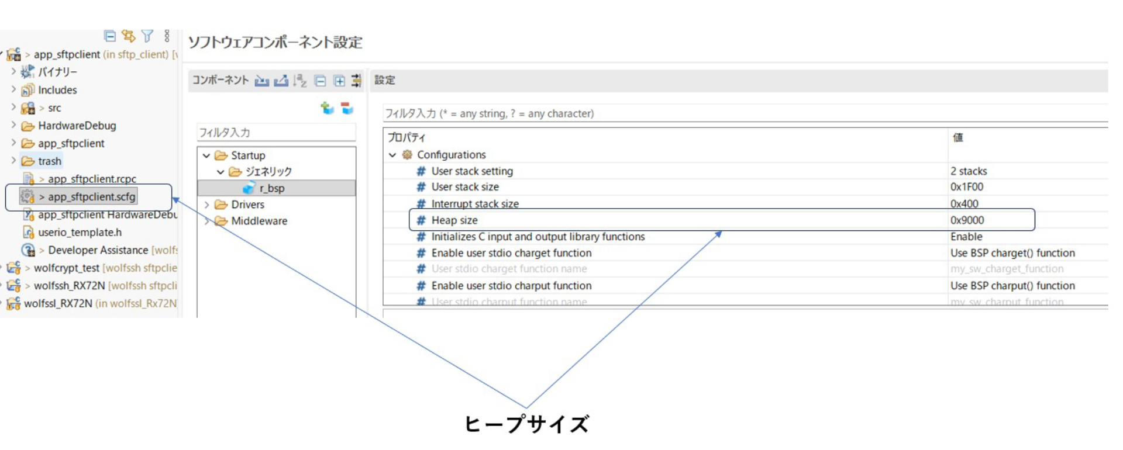Screen dimensions: 1123x450
Task: Open app_sftpclient.scfg file
Action: [x=91, y=197]
